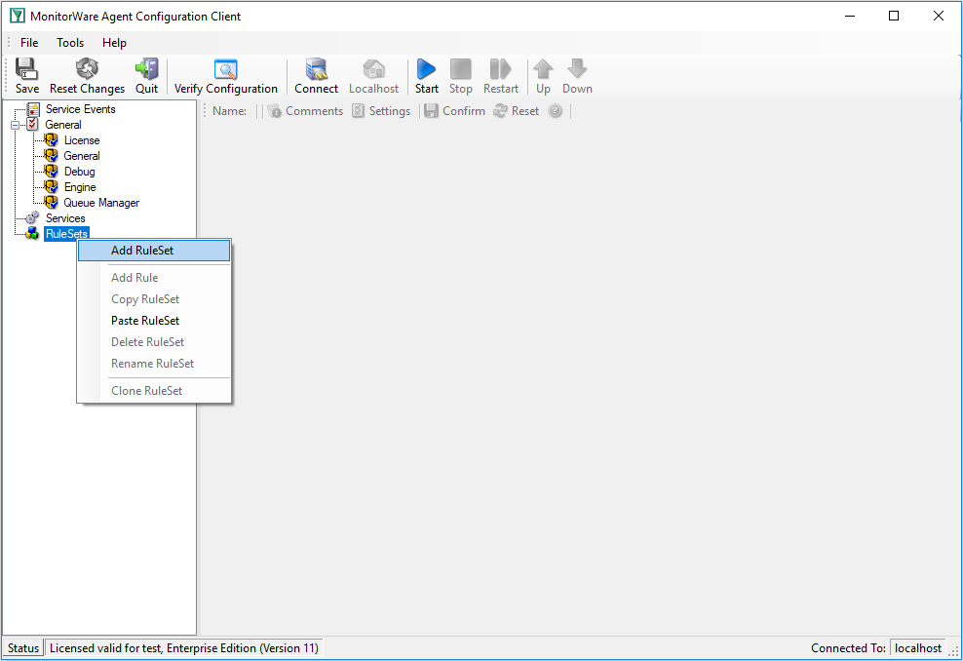Image resolution: width=963 pixels, height=661 pixels.
Task: Click the Settings checklist icon
Action: (x=358, y=110)
